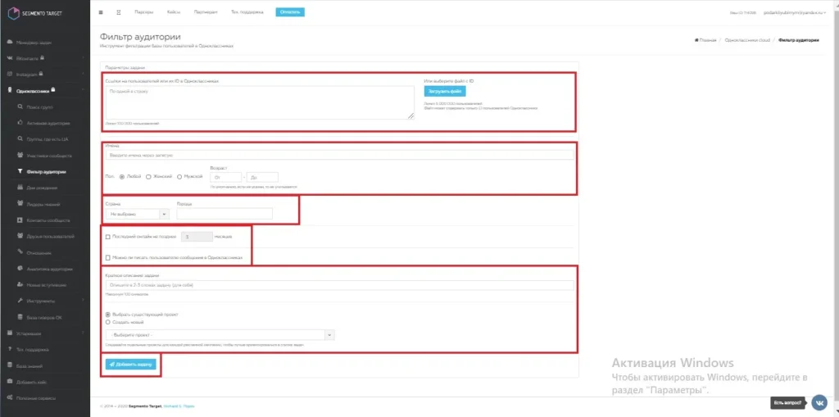Click the blue Оплатить button
The width and height of the screenshot is (839, 417).
pyautogui.click(x=290, y=11)
